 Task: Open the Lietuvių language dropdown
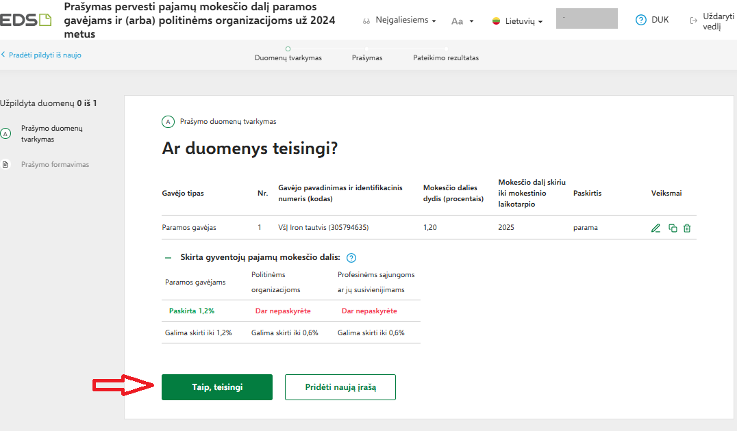523,21
